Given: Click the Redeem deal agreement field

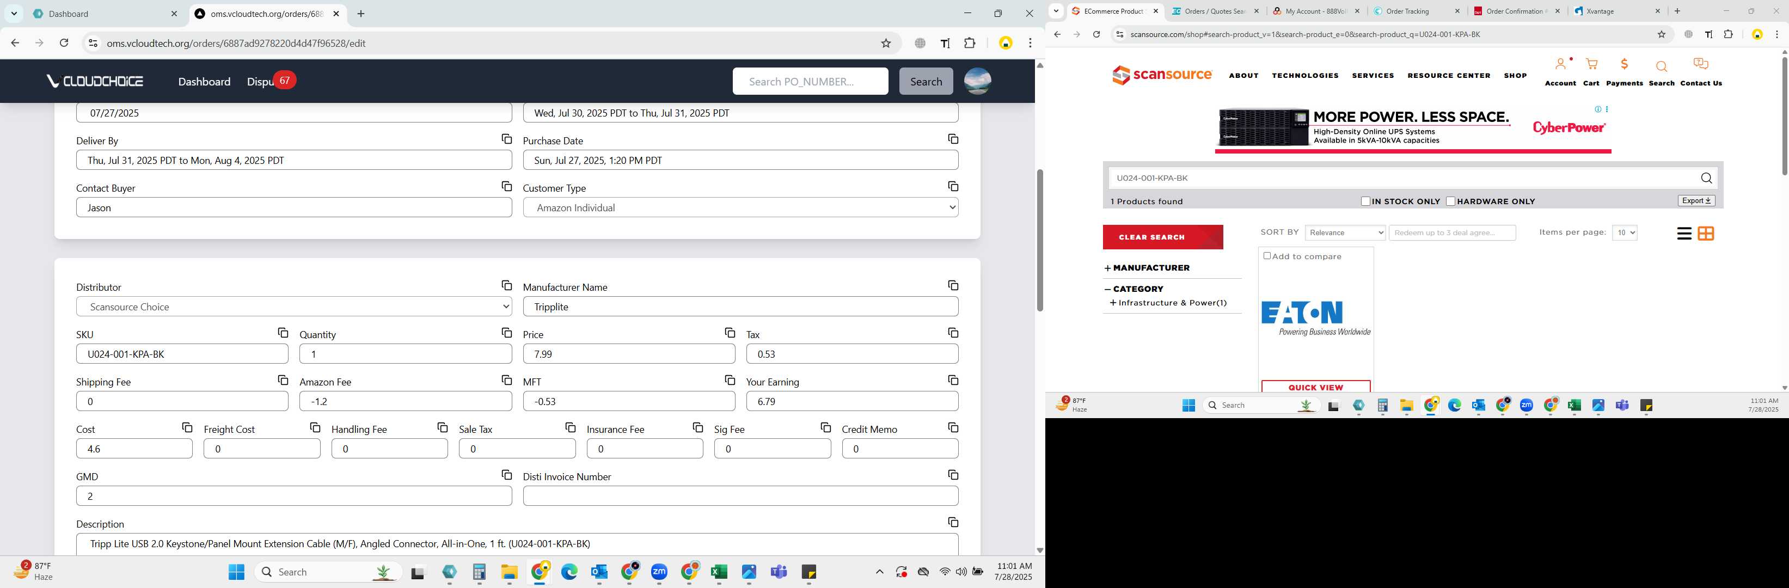Looking at the screenshot, I should coord(1451,232).
